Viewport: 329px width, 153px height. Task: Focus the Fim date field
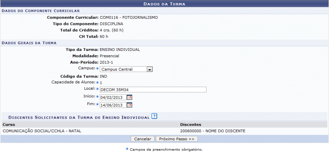click(113, 105)
